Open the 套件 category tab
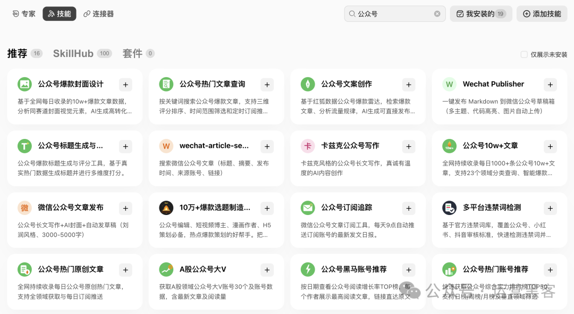This screenshot has width=574, height=314. [138, 54]
